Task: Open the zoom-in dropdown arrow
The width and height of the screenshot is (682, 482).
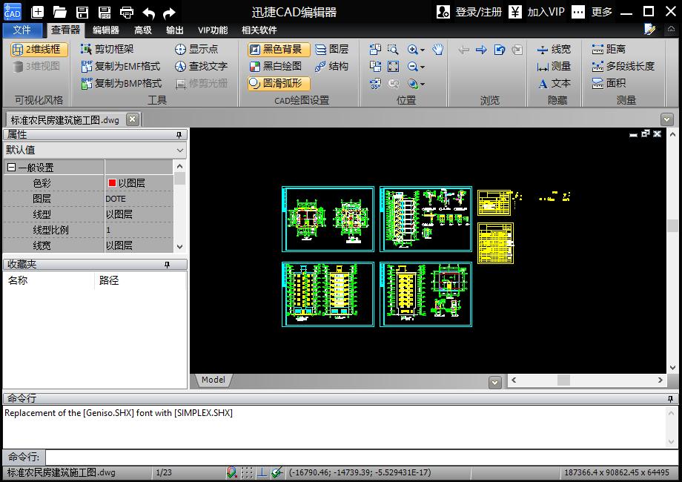Action: tap(423, 50)
